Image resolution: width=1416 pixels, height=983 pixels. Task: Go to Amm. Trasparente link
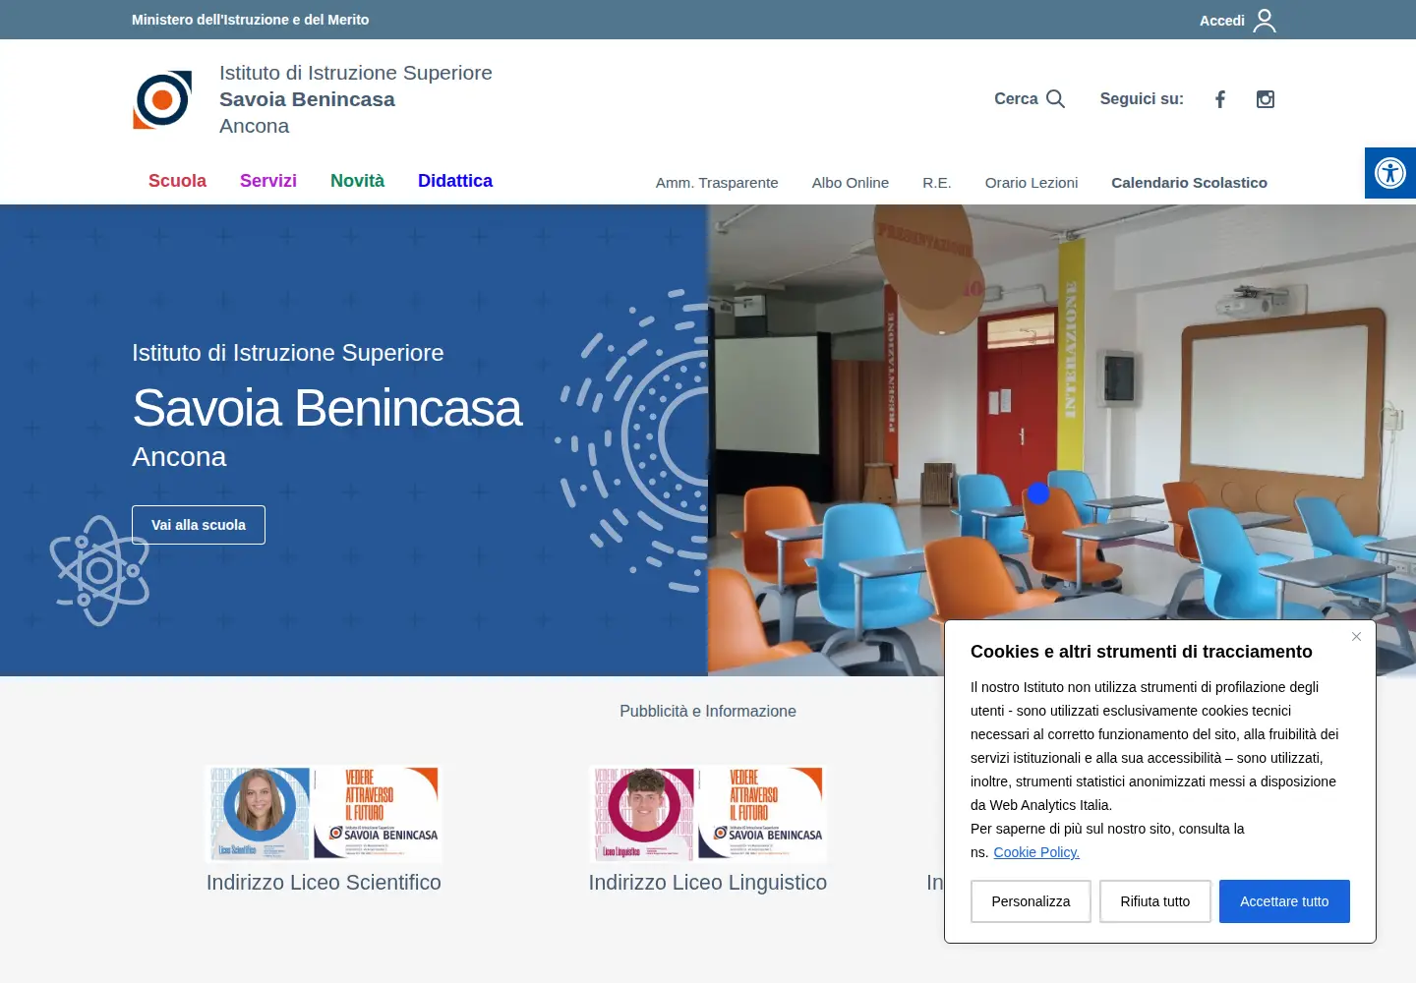click(717, 183)
